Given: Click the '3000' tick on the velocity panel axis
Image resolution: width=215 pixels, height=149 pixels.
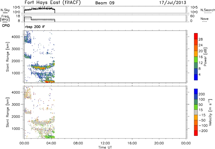Looking at the screenshot, I should tap(16, 104).
